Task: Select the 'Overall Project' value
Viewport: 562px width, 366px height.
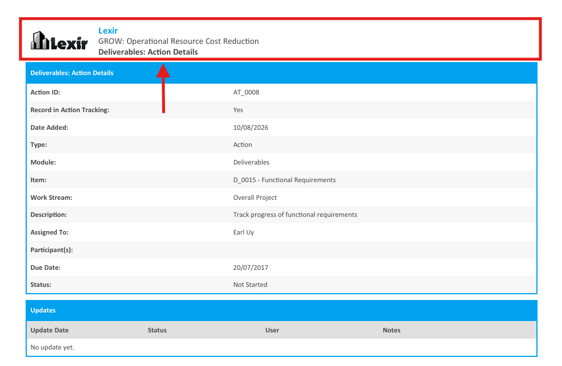Action: click(x=255, y=198)
